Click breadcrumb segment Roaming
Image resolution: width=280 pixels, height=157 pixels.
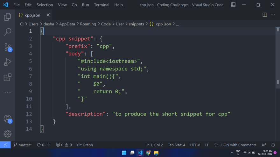88,24
